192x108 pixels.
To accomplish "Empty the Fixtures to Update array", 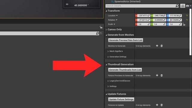I will coord(162,105).
